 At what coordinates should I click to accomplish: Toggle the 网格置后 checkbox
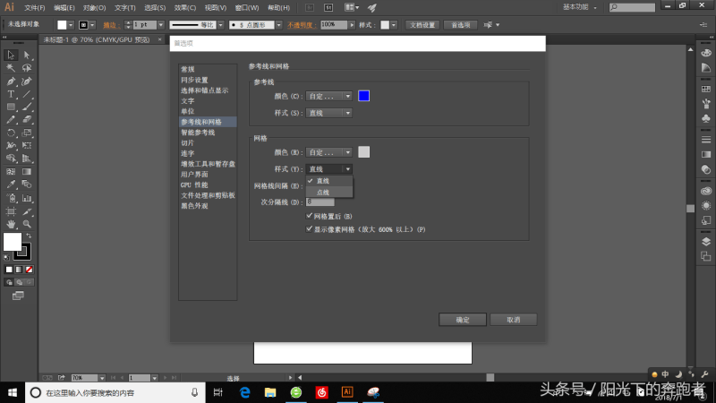point(309,216)
